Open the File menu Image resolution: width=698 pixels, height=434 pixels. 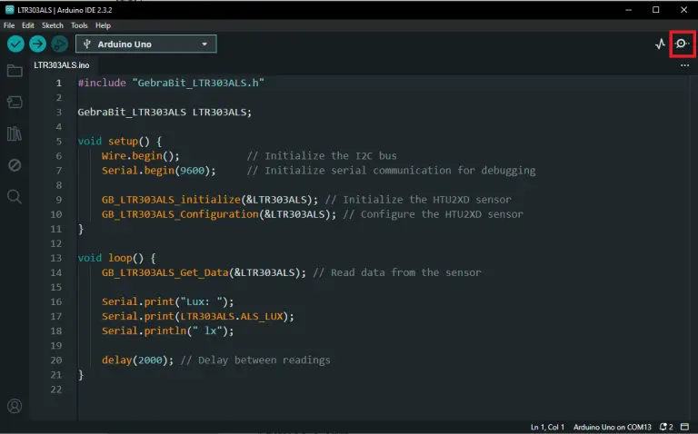click(x=9, y=25)
